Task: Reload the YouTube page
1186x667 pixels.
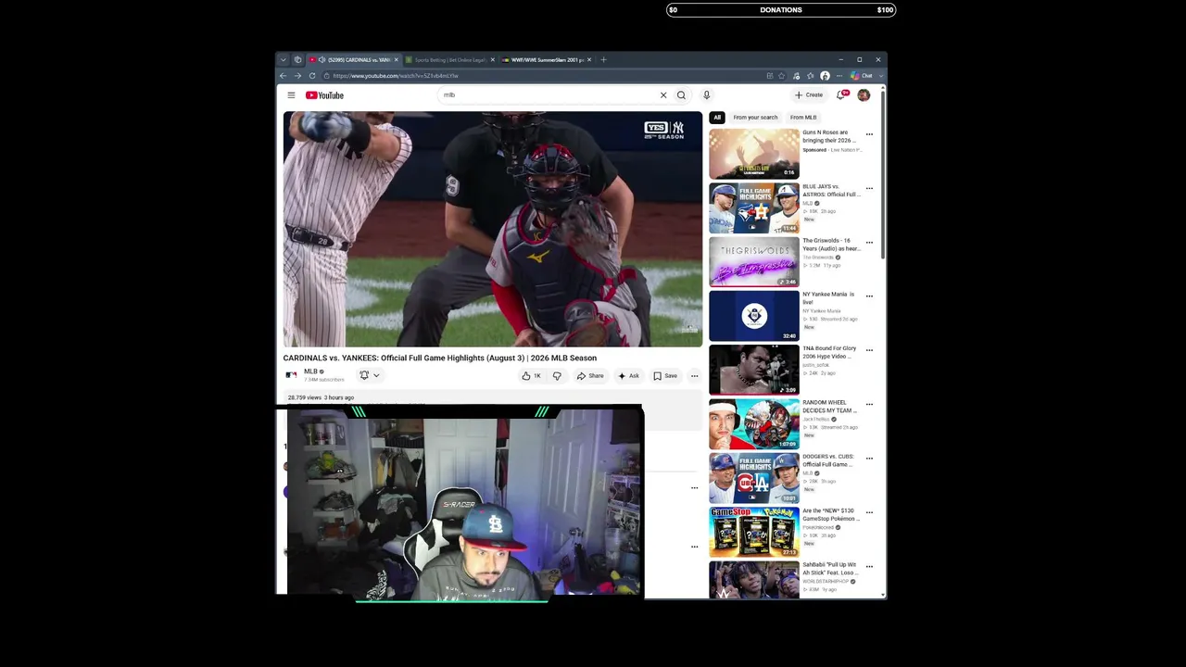Action: tap(312, 76)
